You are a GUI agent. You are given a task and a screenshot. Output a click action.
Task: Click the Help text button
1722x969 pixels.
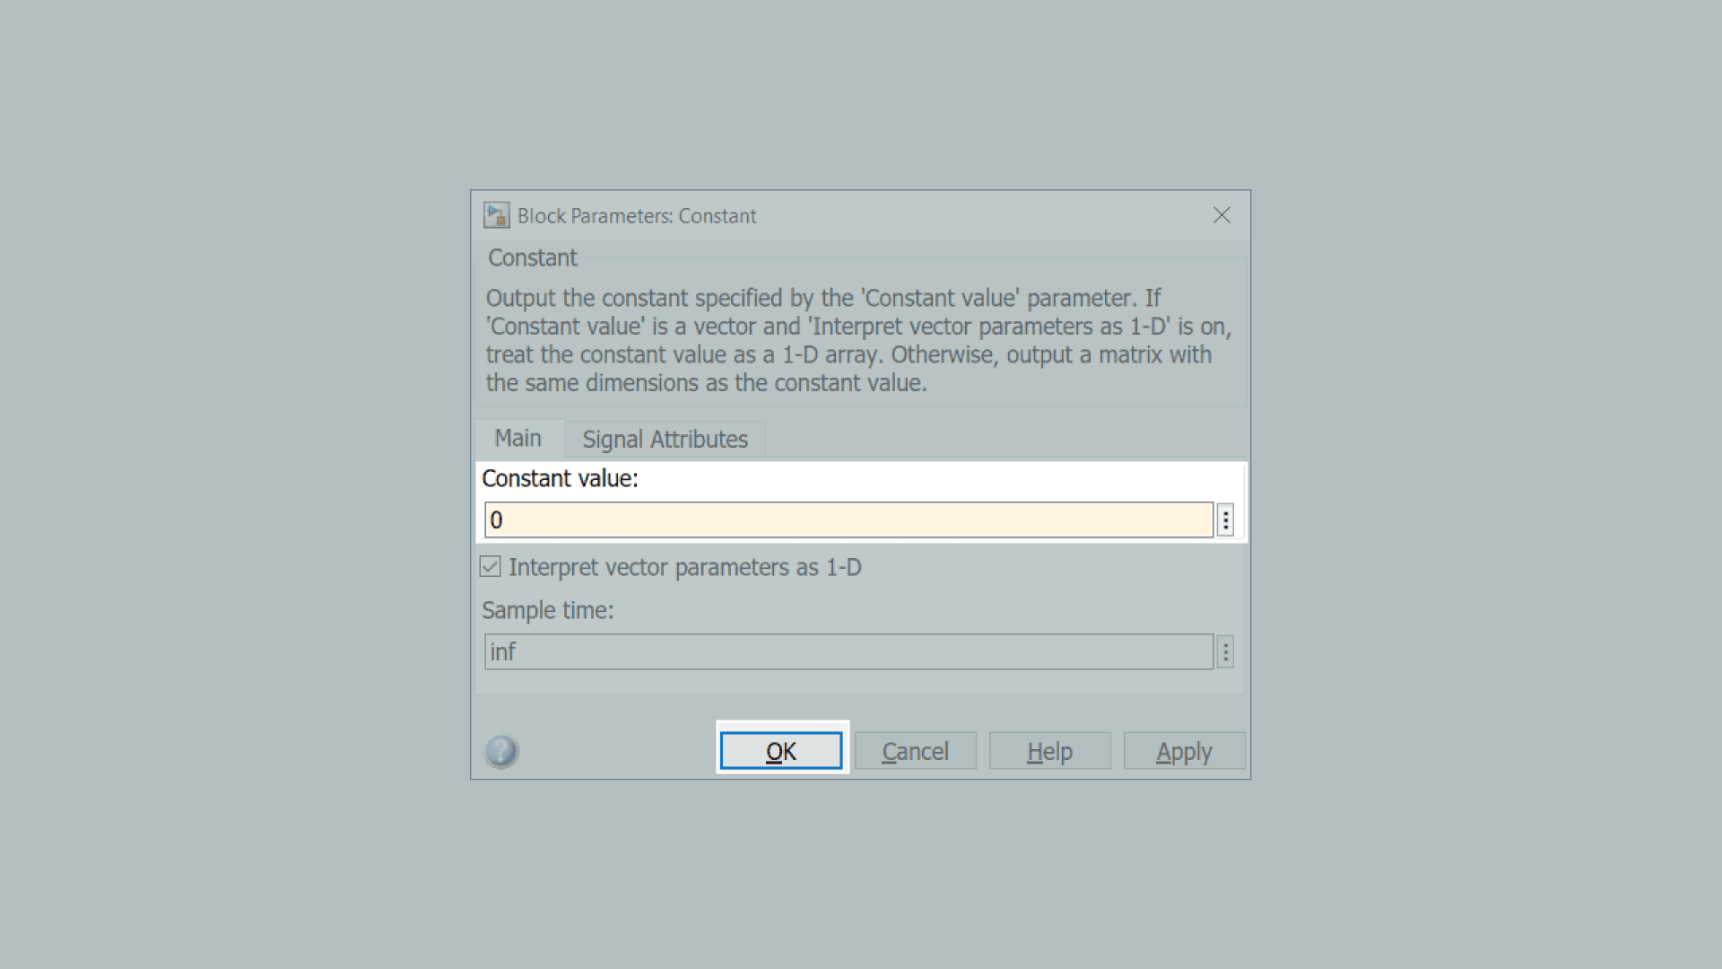pos(1049,751)
